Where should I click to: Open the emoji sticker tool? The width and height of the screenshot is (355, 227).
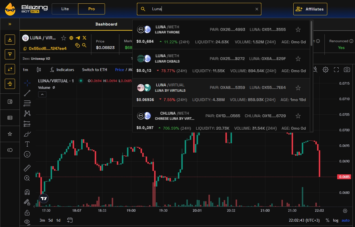point(27,154)
